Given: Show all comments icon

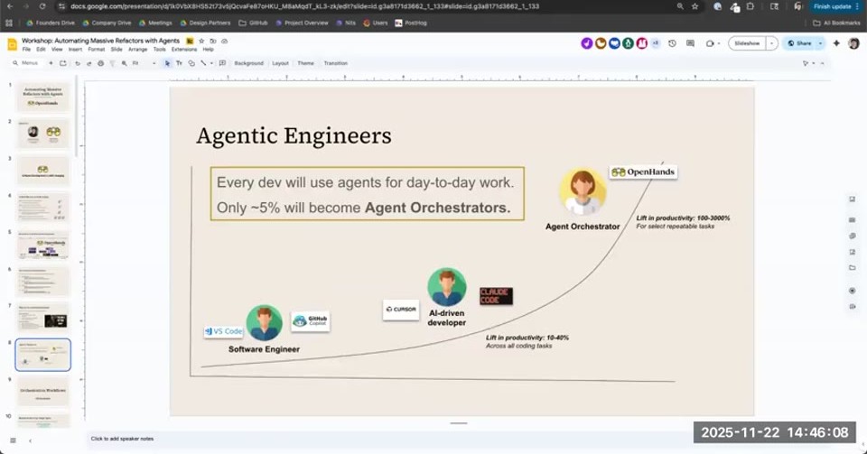Looking at the screenshot, I should coord(690,43).
